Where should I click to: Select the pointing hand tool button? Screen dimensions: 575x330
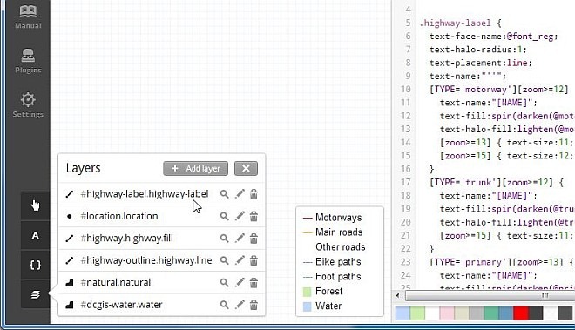pyautogui.click(x=35, y=205)
